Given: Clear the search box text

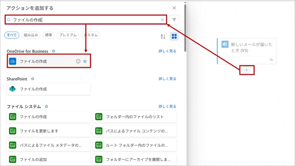Looking at the screenshot, I should pyautogui.click(x=162, y=20).
